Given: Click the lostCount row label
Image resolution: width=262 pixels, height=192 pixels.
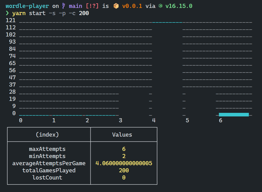Looking at the screenshot, I should 47,178.
